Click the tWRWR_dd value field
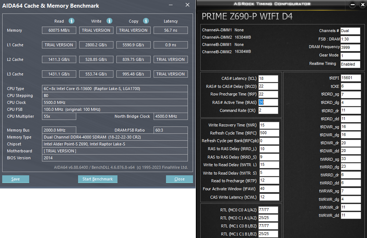Image resolution: width=367 pixels, height=238 pixels. (x=351, y=215)
